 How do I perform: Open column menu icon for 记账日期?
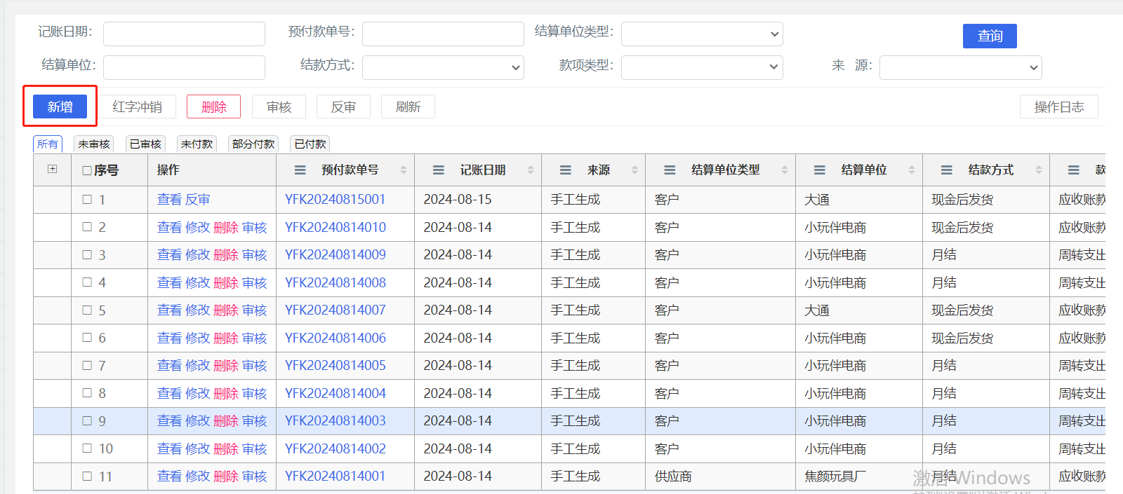pyautogui.click(x=439, y=170)
